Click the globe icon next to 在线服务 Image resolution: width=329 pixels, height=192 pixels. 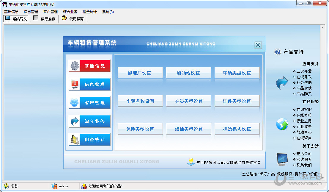[282, 124]
